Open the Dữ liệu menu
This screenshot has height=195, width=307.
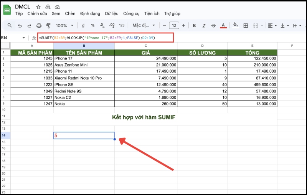tap(112, 13)
